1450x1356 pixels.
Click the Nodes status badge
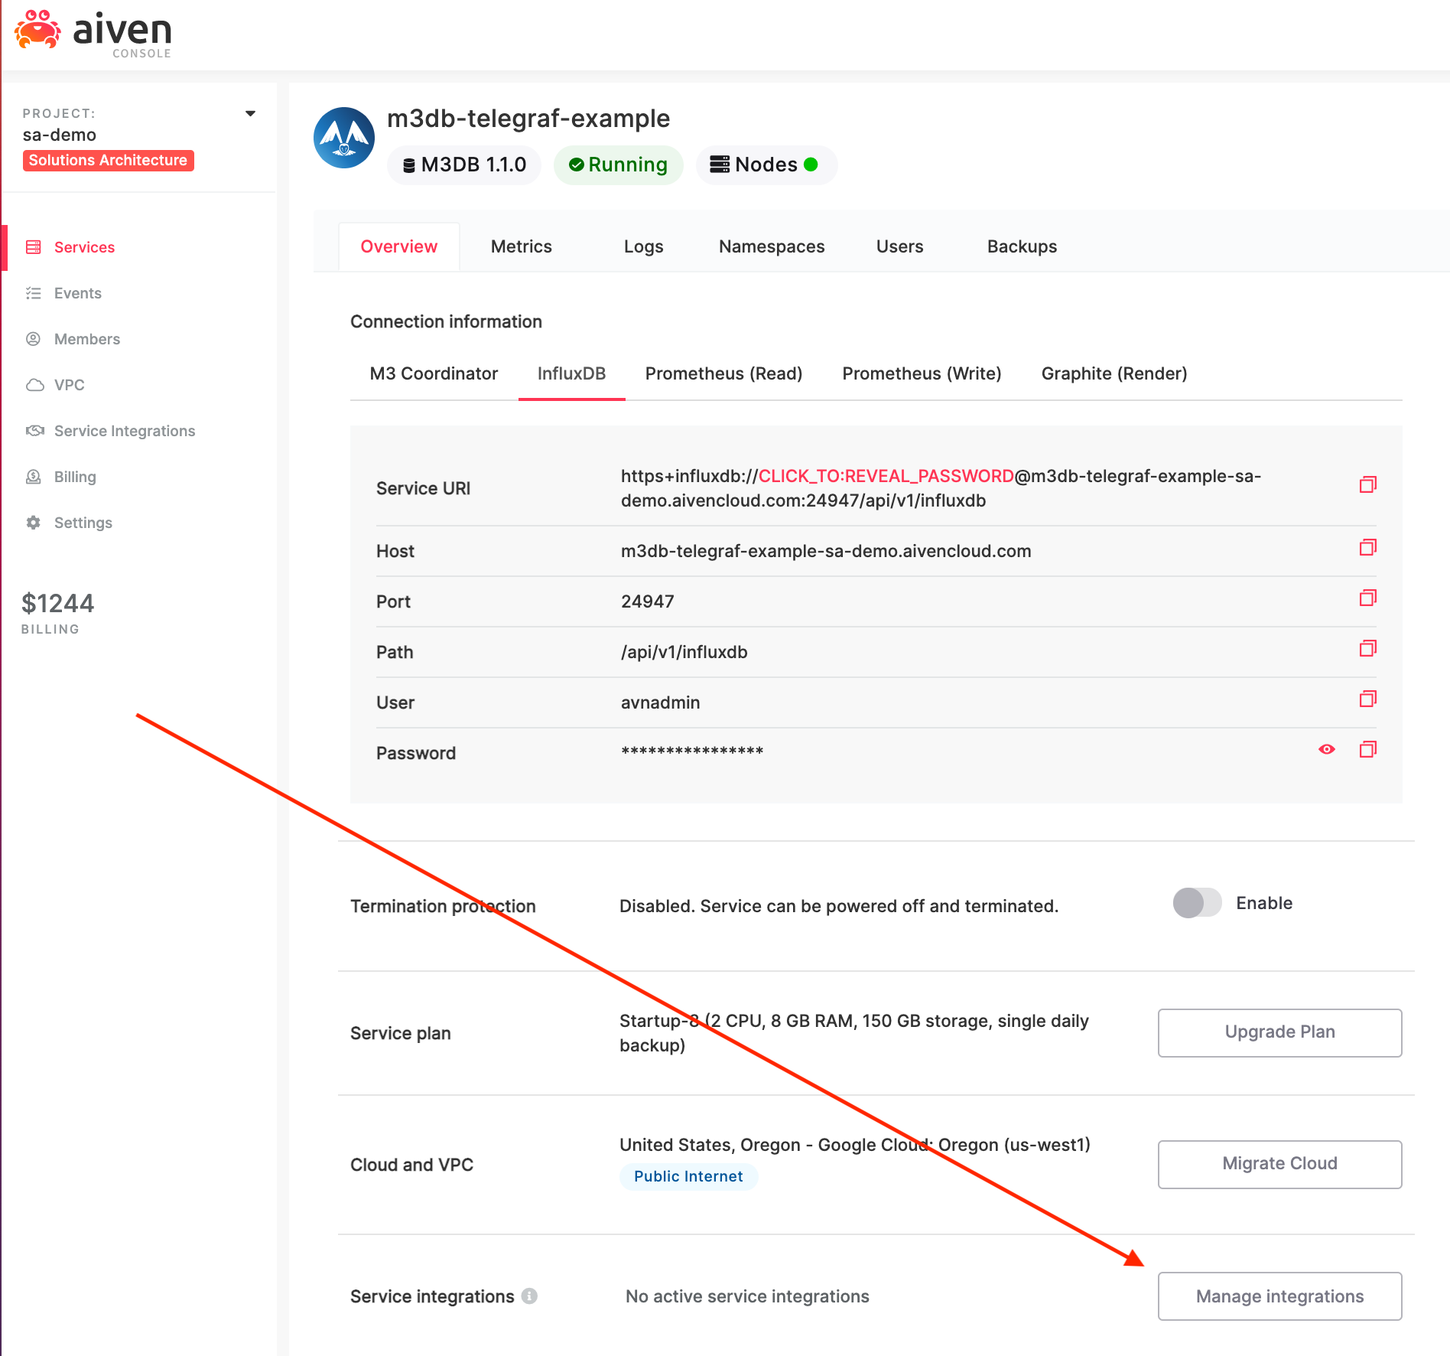[766, 165]
